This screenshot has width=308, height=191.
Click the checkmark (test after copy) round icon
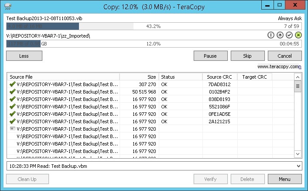(289, 35)
